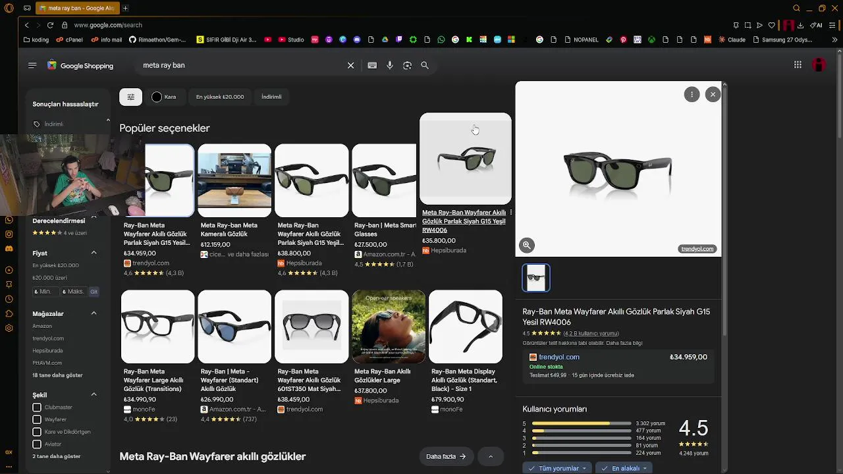The width and height of the screenshot is (843, 474).
Task: Open the Google Shopping hamburger menu
Action: click(32, 65)
